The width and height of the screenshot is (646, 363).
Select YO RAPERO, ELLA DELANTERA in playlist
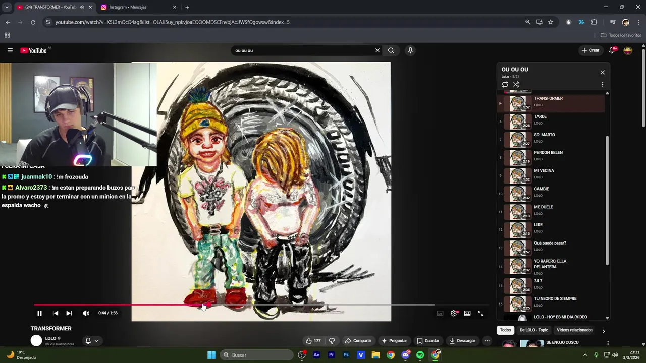[551, 266]
